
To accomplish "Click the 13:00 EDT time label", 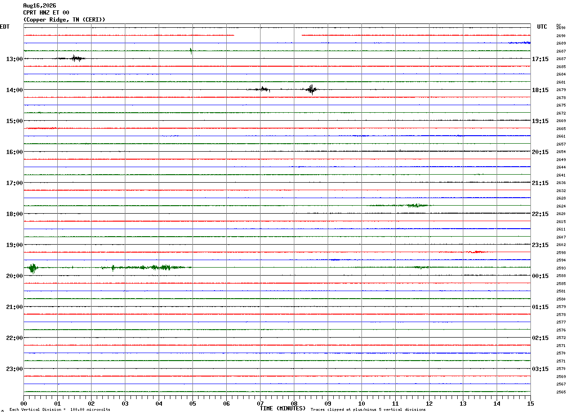I will tap(15, 59).
